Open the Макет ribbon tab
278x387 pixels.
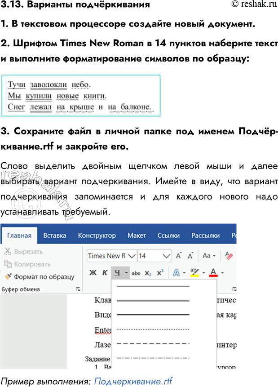tap(137, 236)
